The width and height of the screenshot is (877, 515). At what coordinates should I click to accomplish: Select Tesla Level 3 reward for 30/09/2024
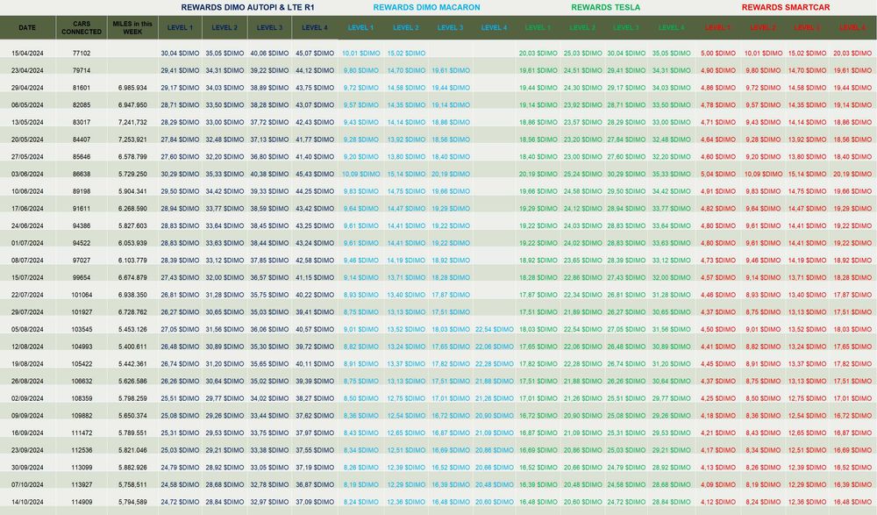click(x=627, y=468)
